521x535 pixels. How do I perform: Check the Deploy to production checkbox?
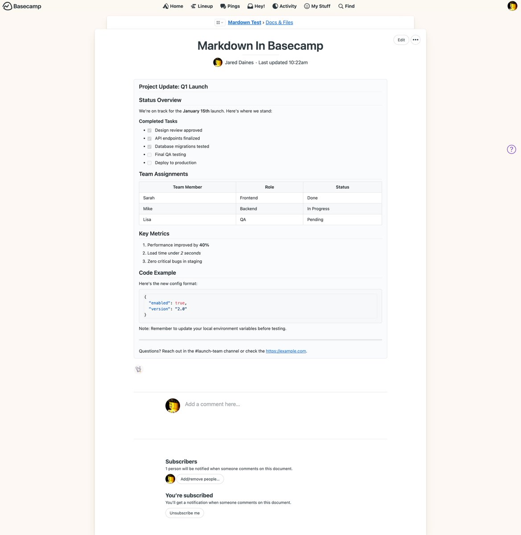click(x=149, y=163)
